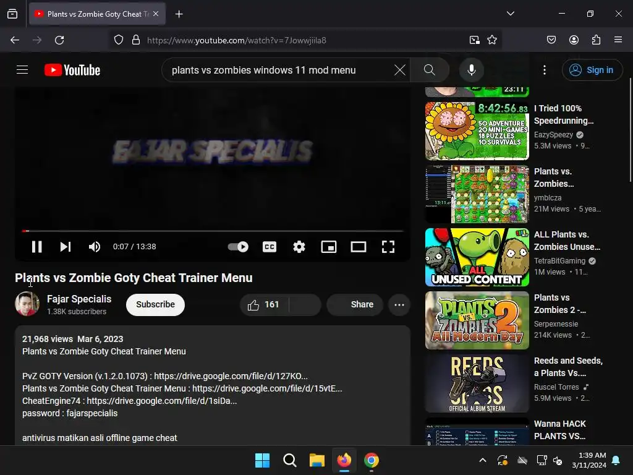
Task: Save page to Pocket
Action: (551, 40)
